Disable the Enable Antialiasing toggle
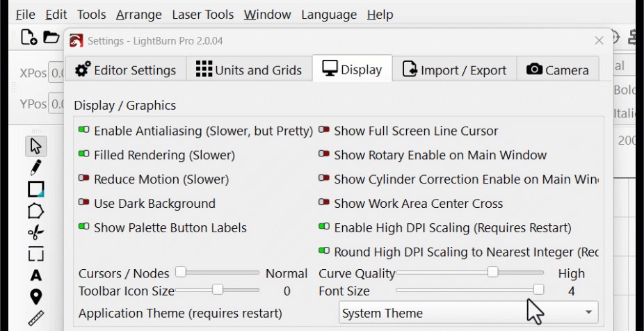Screen dimensions: 644x331 click(84, 130)
